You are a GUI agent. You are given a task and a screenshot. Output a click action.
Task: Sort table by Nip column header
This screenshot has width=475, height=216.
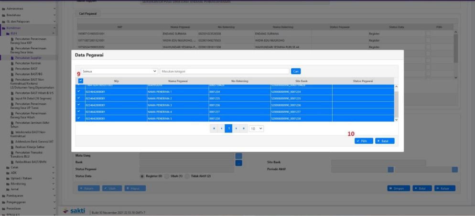coord(116,81)
